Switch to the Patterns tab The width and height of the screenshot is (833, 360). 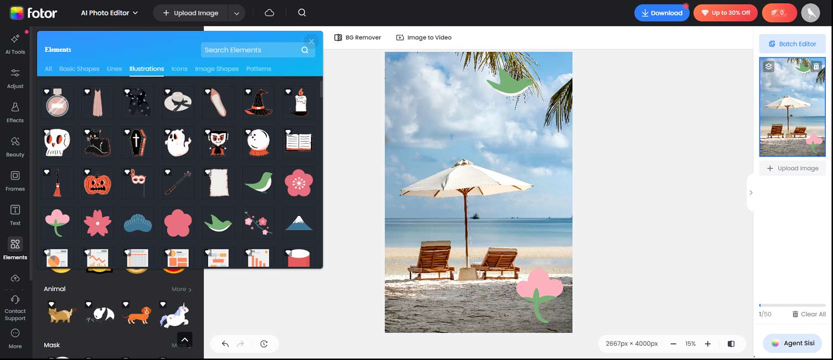[x=258, y=68]
